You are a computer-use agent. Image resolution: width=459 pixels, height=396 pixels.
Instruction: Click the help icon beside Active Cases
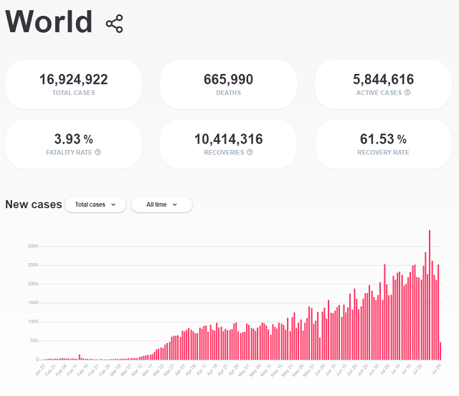407,93
